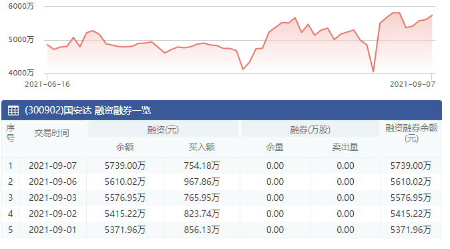Click 余量 value 0.00 in row 2021-09-01
The height and width of the screenshot is (249, 450).
[x=275, y=230]
